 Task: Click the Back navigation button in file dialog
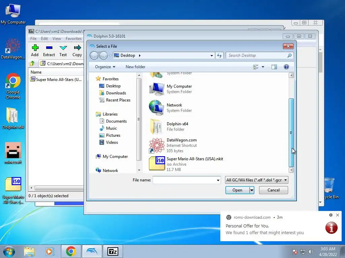coord(94,55)
